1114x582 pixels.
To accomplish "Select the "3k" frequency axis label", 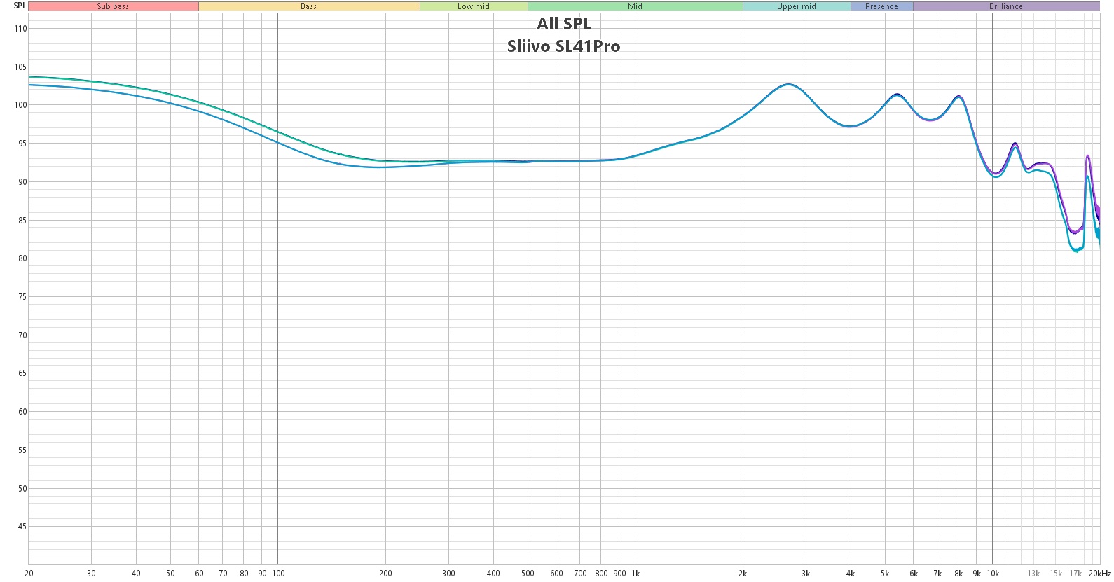I will click(x=806, y=574).
